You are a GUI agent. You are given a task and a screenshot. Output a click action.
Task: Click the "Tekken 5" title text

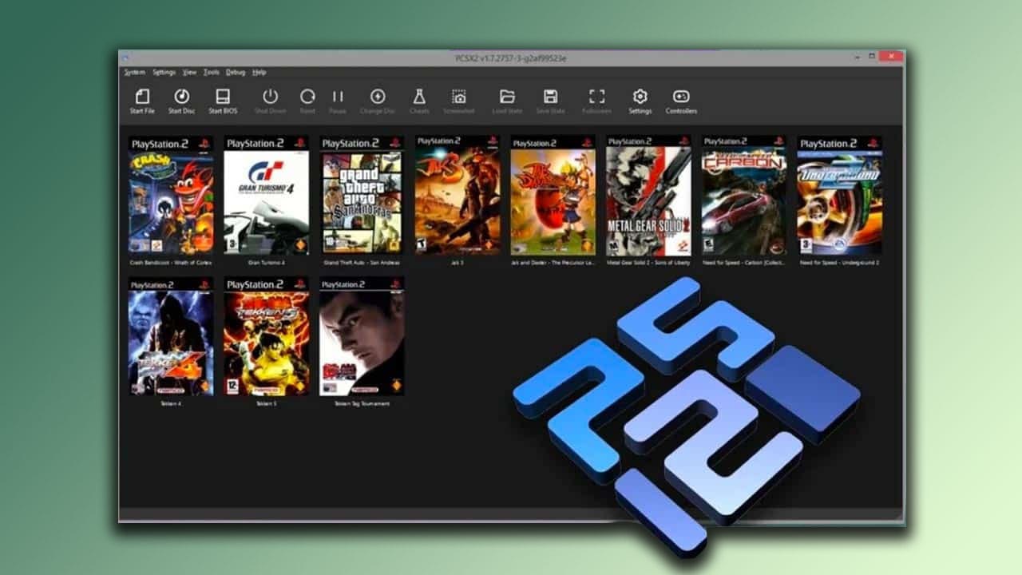(x=266, y=404)
